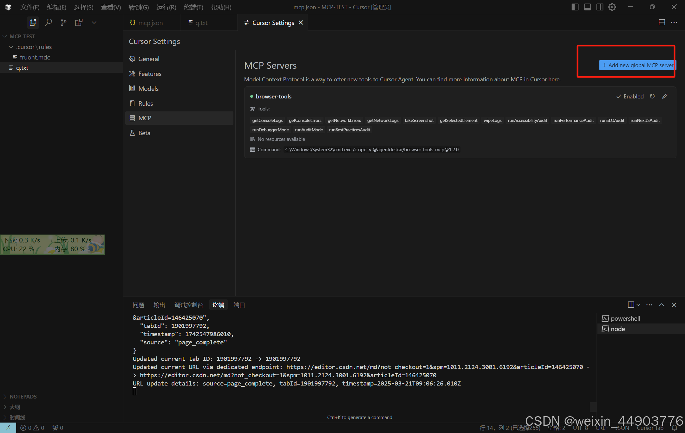Toggle secondary sidebar in title bar
The image size is (685, 433).
coord(600,7)
